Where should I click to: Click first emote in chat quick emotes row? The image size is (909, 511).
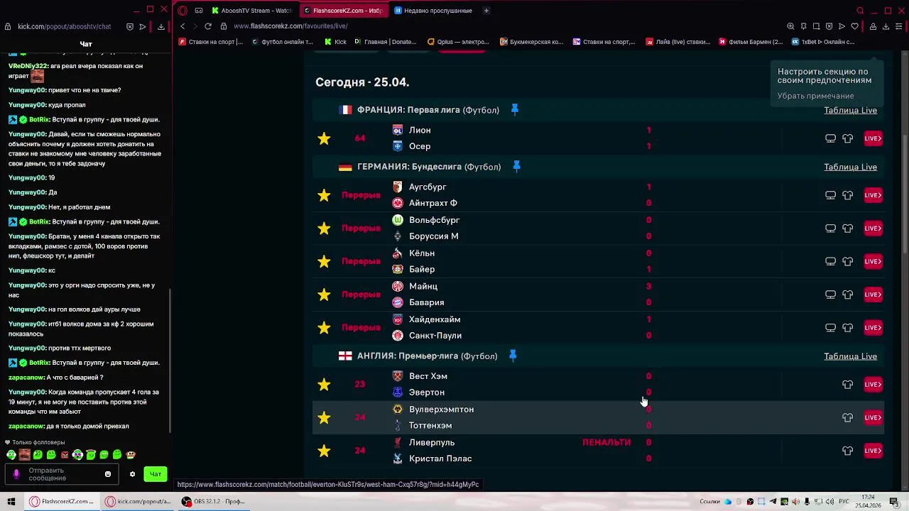tap(11, 455)
